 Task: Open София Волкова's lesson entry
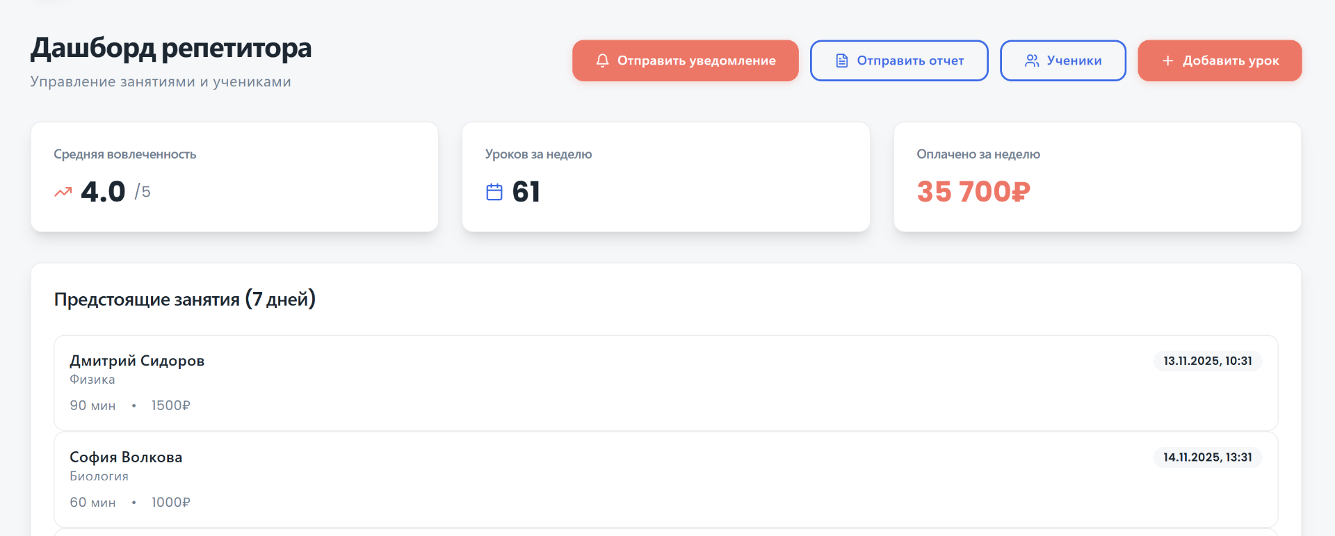(665, 479)
